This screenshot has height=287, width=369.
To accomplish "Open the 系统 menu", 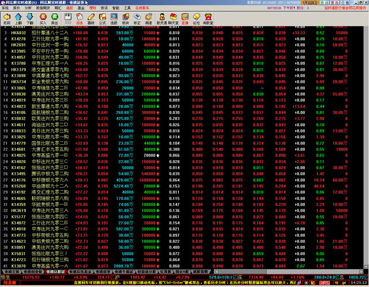I will tap(5, 8).
